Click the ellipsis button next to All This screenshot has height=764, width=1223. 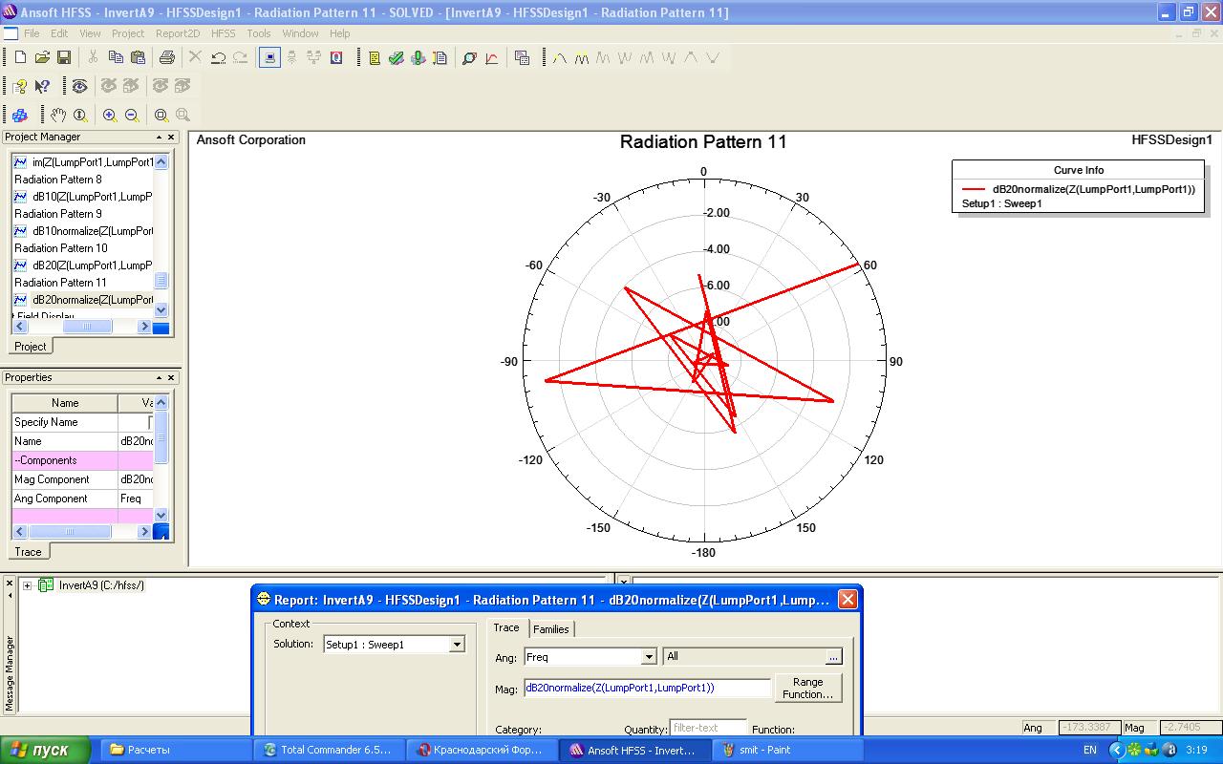833,657
